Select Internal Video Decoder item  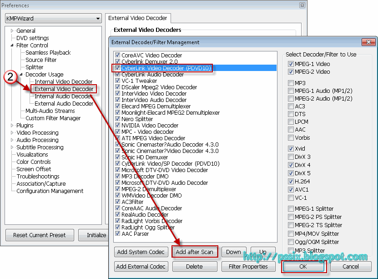[63, 82]
